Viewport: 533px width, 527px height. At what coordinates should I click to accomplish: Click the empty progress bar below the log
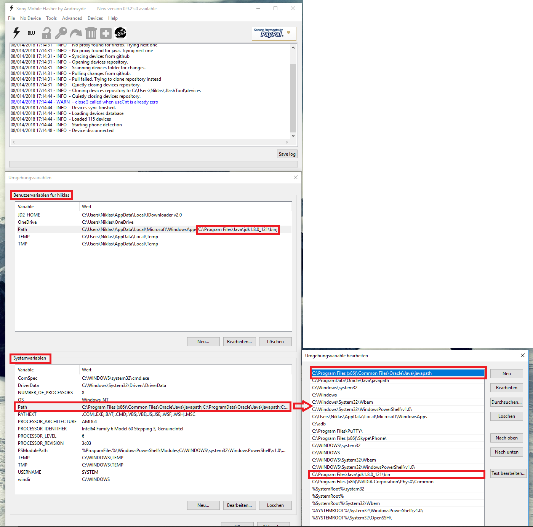point(153,164)
